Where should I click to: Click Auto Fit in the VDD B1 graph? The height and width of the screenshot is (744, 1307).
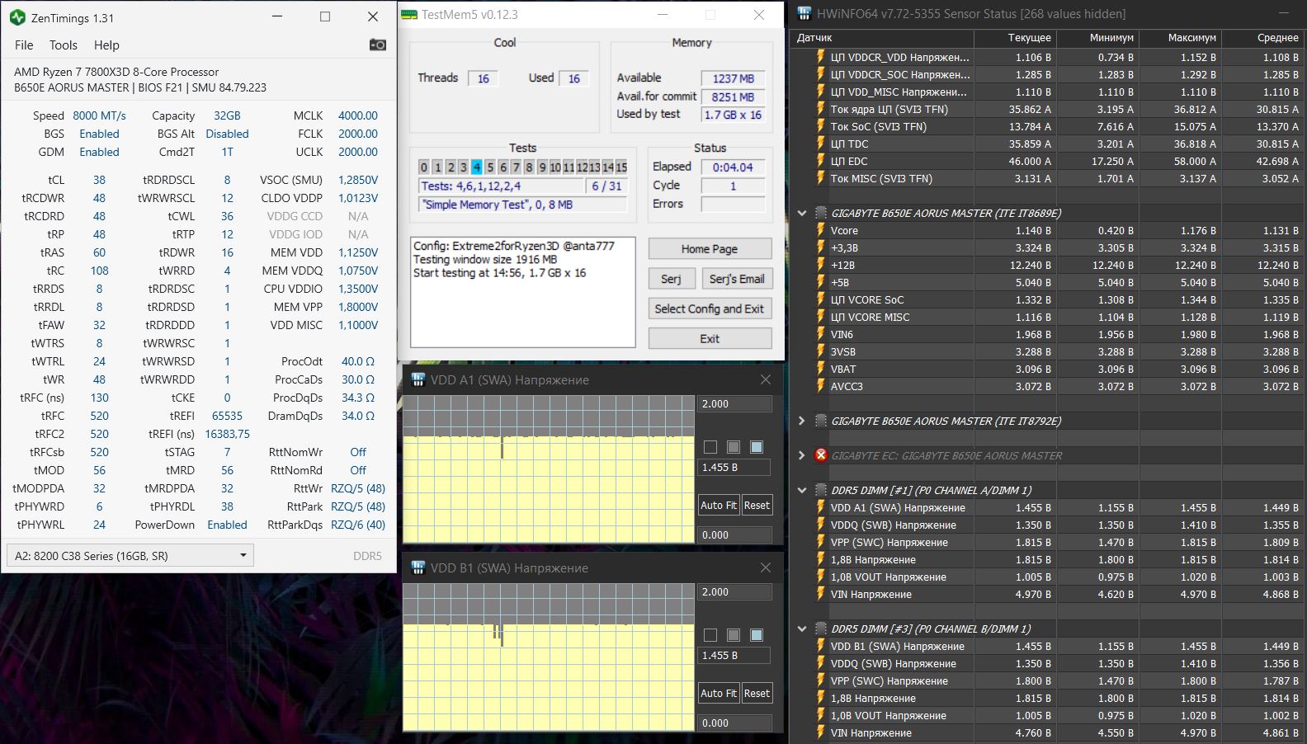[718, 693]
